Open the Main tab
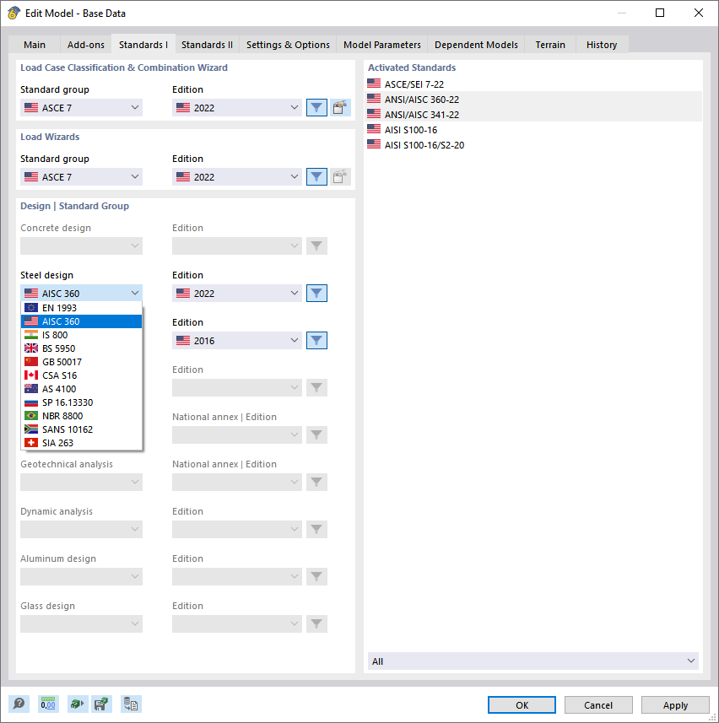Screen dimensions: 719x723 (35, 45)
